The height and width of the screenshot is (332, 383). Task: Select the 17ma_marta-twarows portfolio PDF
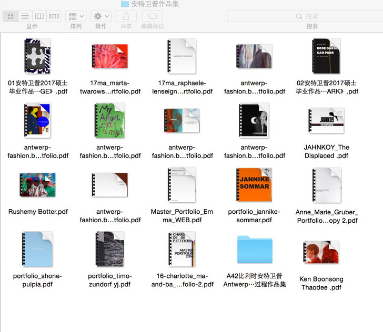pyautogui.click(x=110, y=56)
